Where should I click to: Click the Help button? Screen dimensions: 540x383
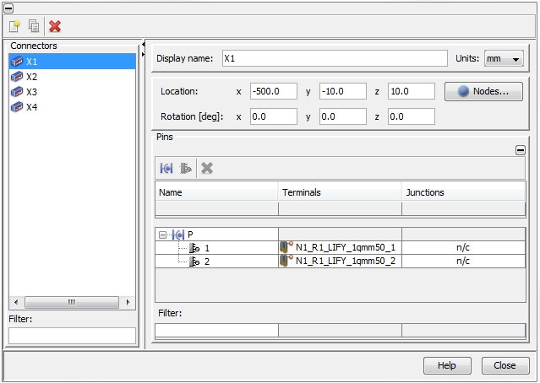447,365
